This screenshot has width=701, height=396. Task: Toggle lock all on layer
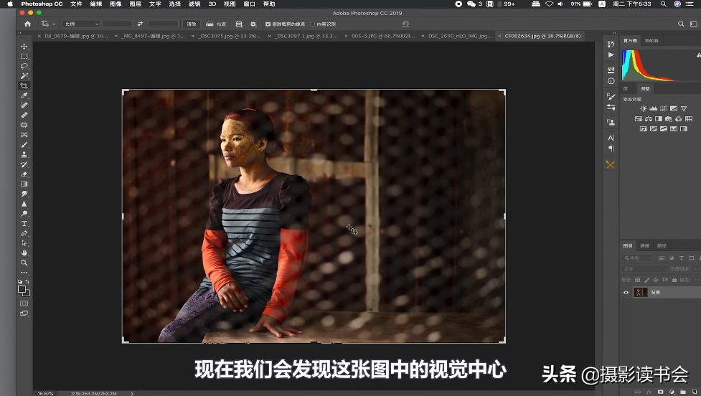674,280
